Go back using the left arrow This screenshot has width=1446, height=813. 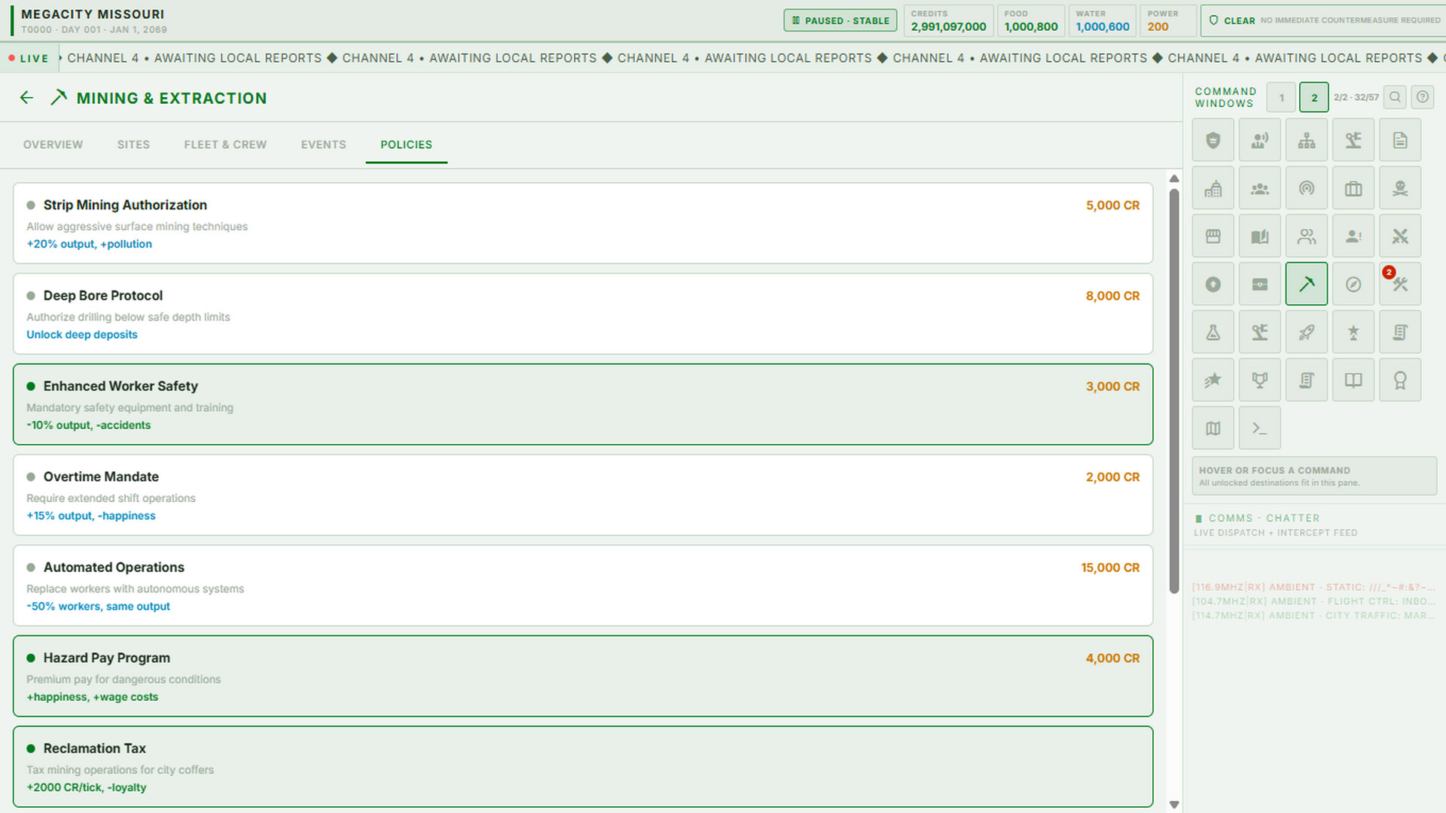click(26, 98)
